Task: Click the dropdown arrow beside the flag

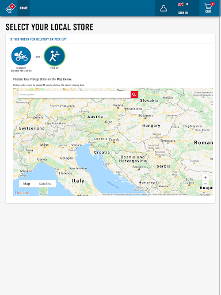Action: (187, 4)
